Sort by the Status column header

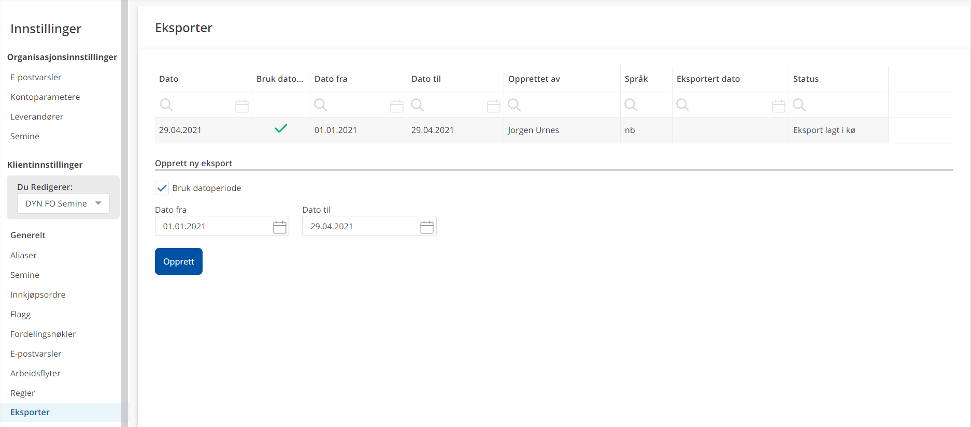click(x=806, y=79)
